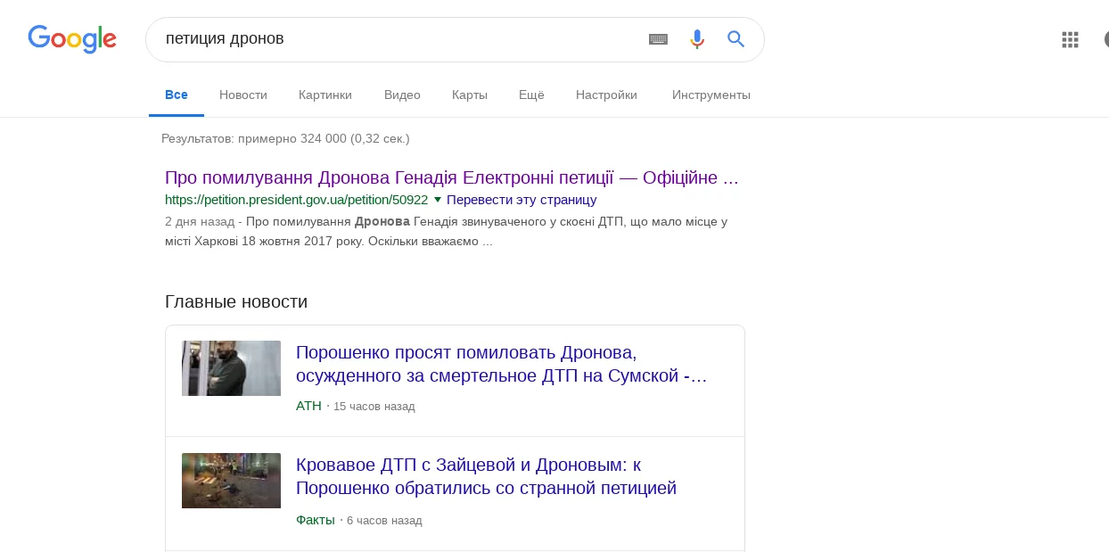Screen dimensions: 1109x552
Task: Open the Ещё menu
Action: [531, 95]
